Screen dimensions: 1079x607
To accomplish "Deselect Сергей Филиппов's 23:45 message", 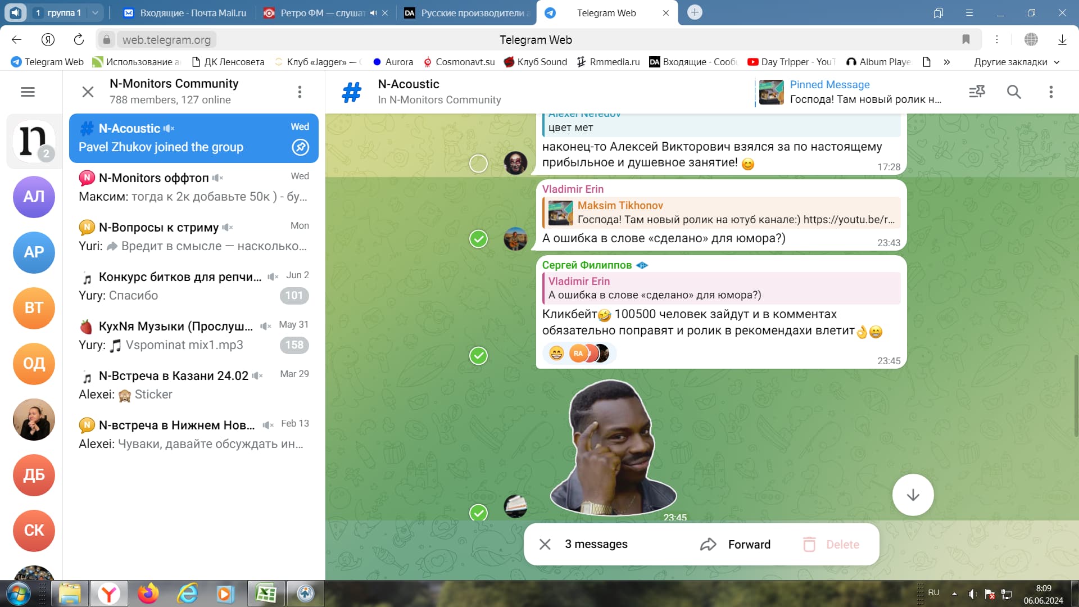I will [x=478, y=356].
